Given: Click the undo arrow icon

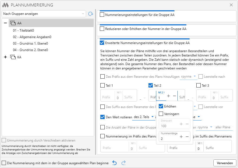Looking at the screenshot, I should point(115,163).
